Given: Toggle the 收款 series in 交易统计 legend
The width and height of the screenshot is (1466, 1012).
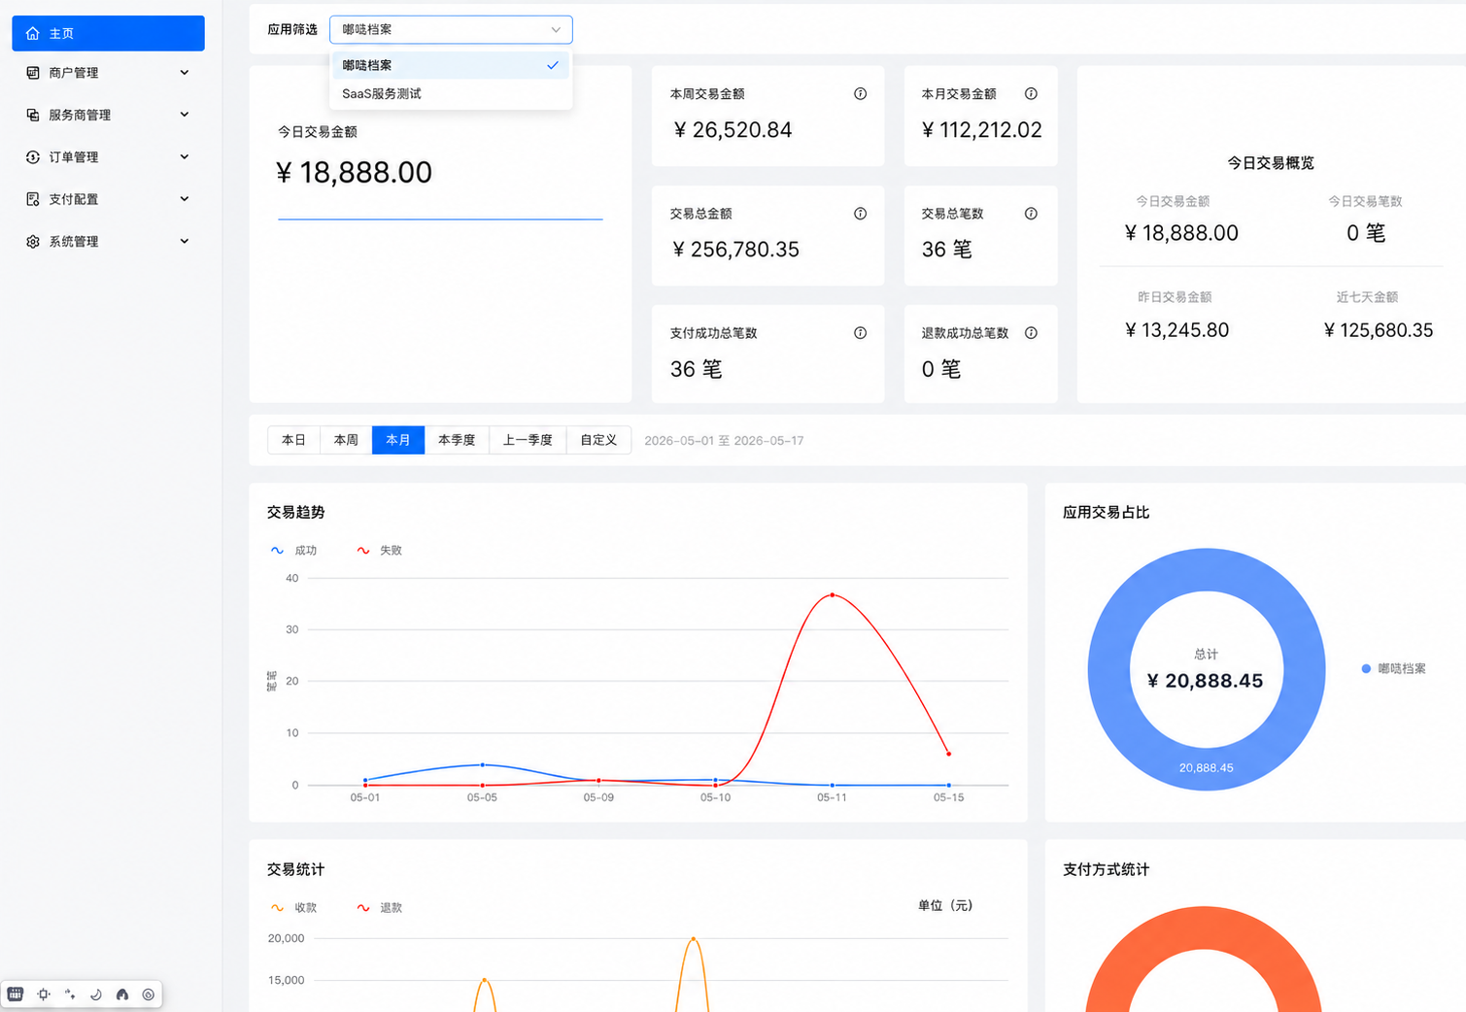Looking at the screenshot, I should click(294, 908).
